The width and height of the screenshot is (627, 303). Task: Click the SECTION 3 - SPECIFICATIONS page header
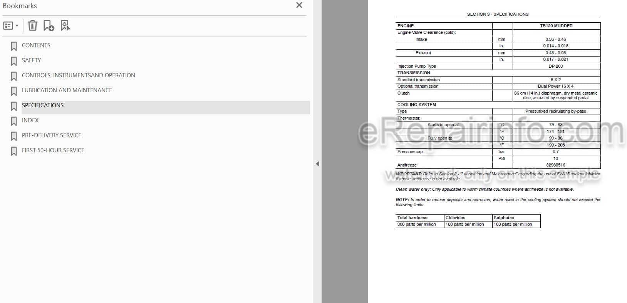pyautogui.click(x=498, y=14)
